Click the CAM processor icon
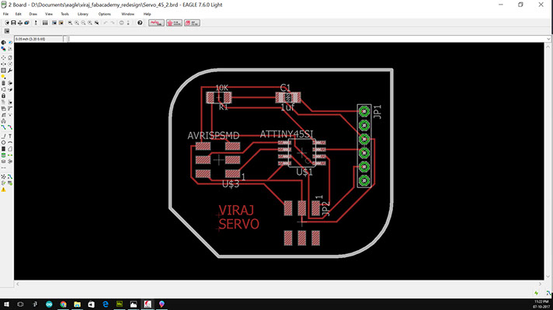 point(27,23)
